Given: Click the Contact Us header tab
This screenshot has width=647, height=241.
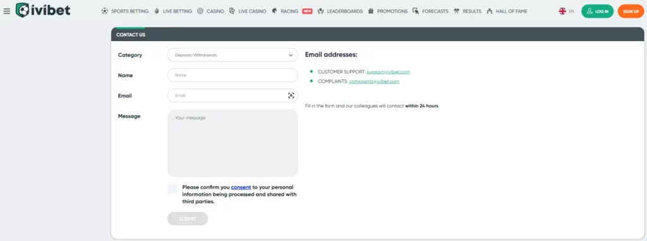Looking at the screenshot, I should click(x=131, y=35).
